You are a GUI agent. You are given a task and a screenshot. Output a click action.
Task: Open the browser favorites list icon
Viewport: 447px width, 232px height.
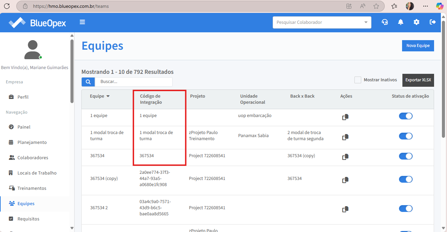pos(394,6)
